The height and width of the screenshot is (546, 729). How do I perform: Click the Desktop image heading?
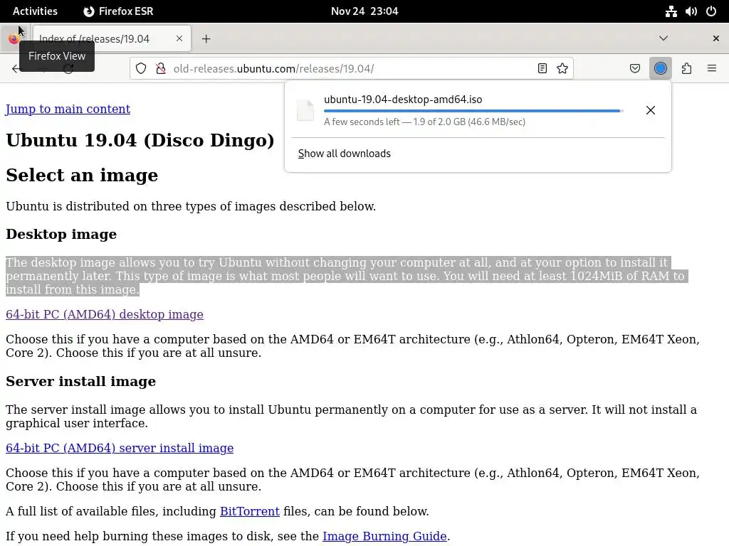[61, 234]
